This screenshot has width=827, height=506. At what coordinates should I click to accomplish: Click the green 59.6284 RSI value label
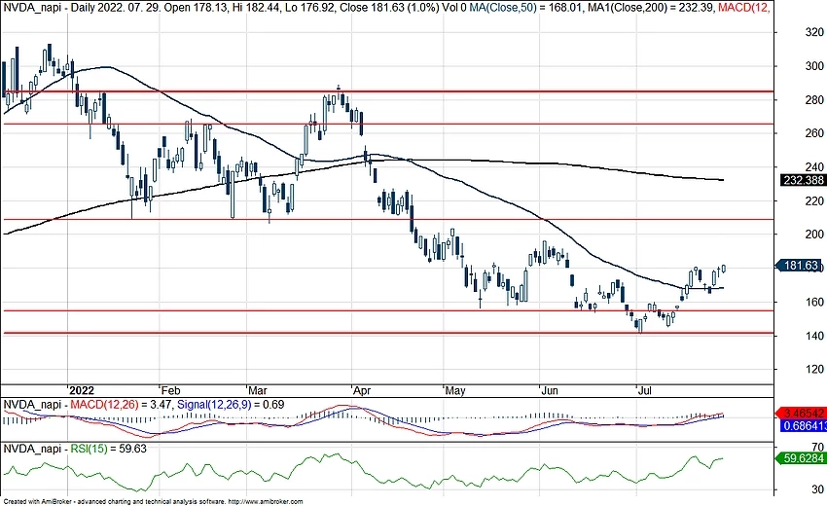tap(803, 458)
